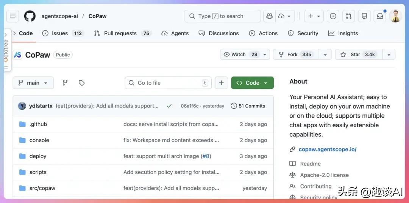Focus the Go to file input
409x203 pixels.
point(168,83)
